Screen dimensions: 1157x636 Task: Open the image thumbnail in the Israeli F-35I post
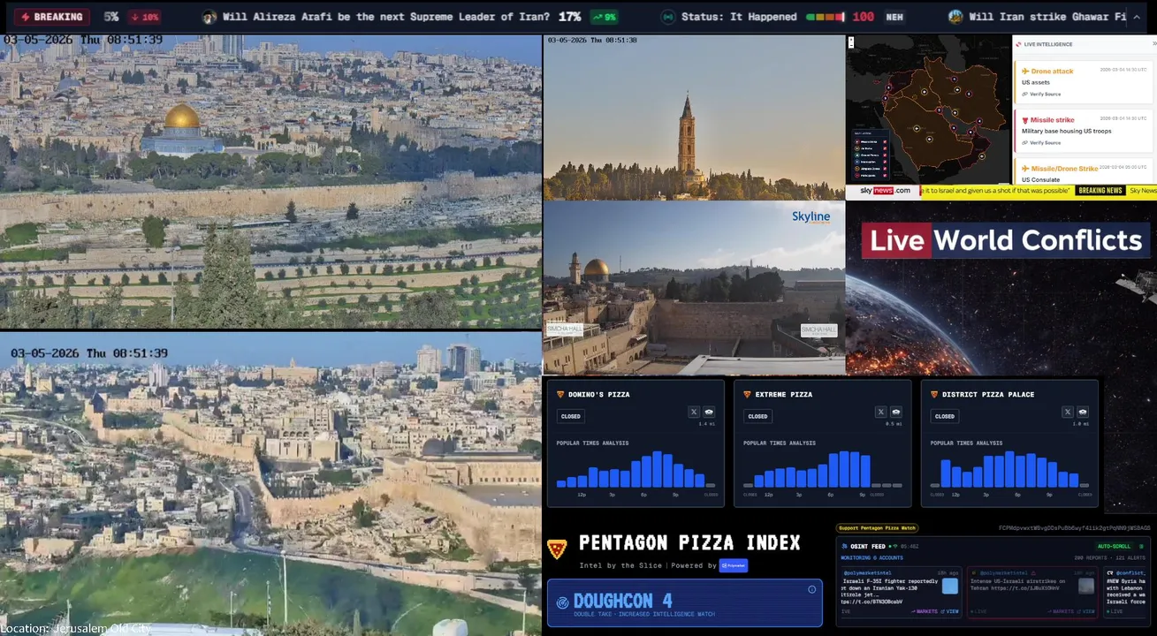tap(950, 586)
